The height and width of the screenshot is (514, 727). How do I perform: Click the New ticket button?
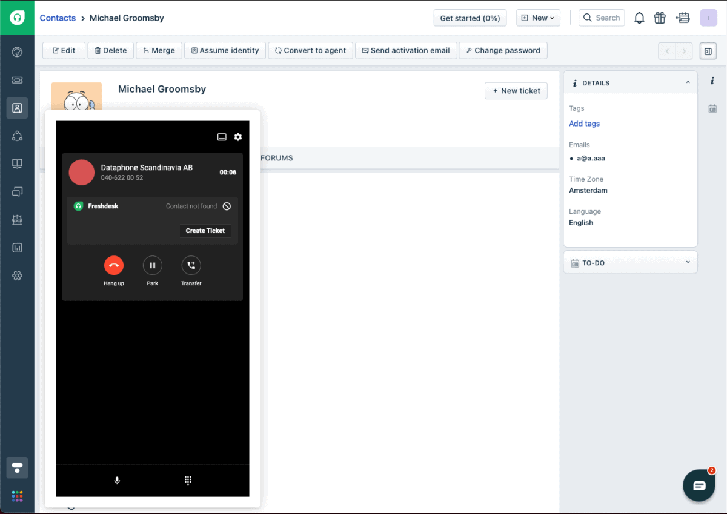(516, 91)
